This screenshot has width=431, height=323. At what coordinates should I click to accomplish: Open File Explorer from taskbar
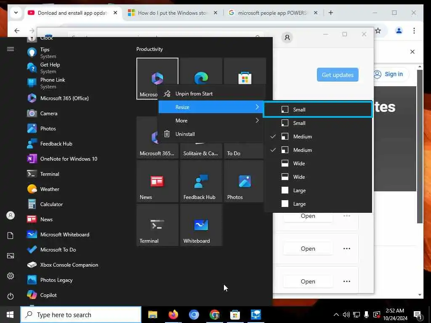152,315
